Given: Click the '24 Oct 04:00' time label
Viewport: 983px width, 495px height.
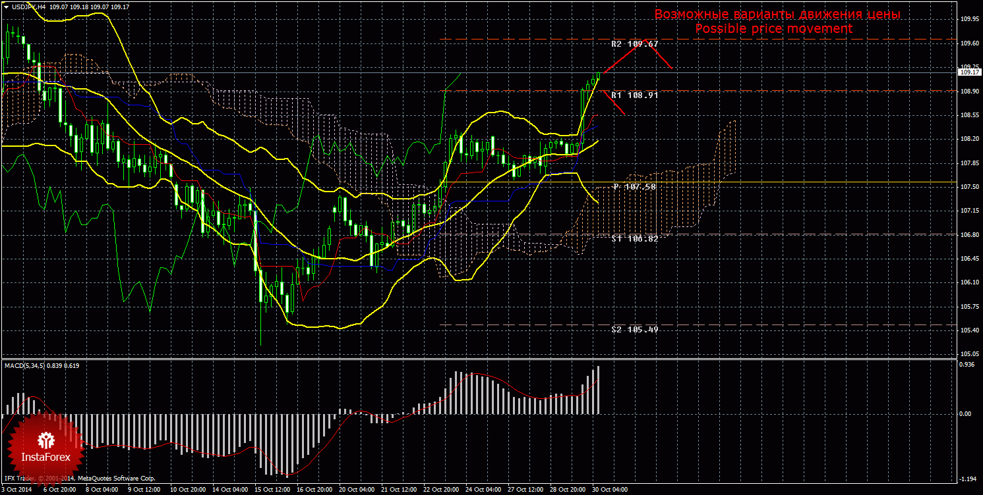Looking at the screenshot, I should coord(483,490).
